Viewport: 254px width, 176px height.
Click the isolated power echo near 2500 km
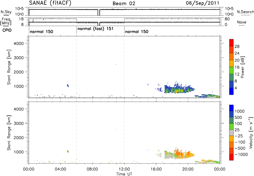(116, 64)
